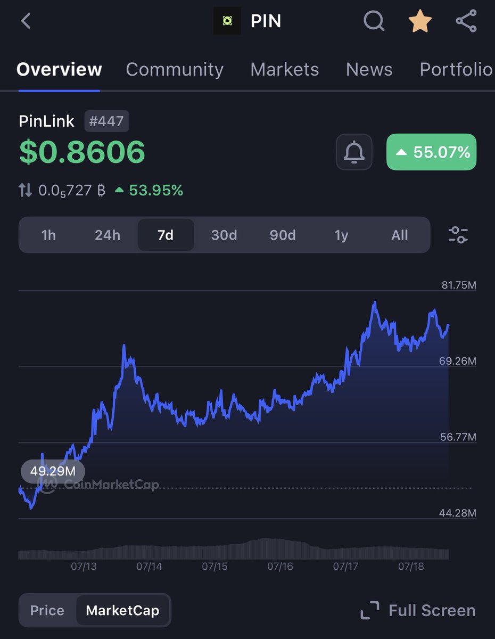
Task: Tap the 69.26M axis label
Action: tap(458, 361)
